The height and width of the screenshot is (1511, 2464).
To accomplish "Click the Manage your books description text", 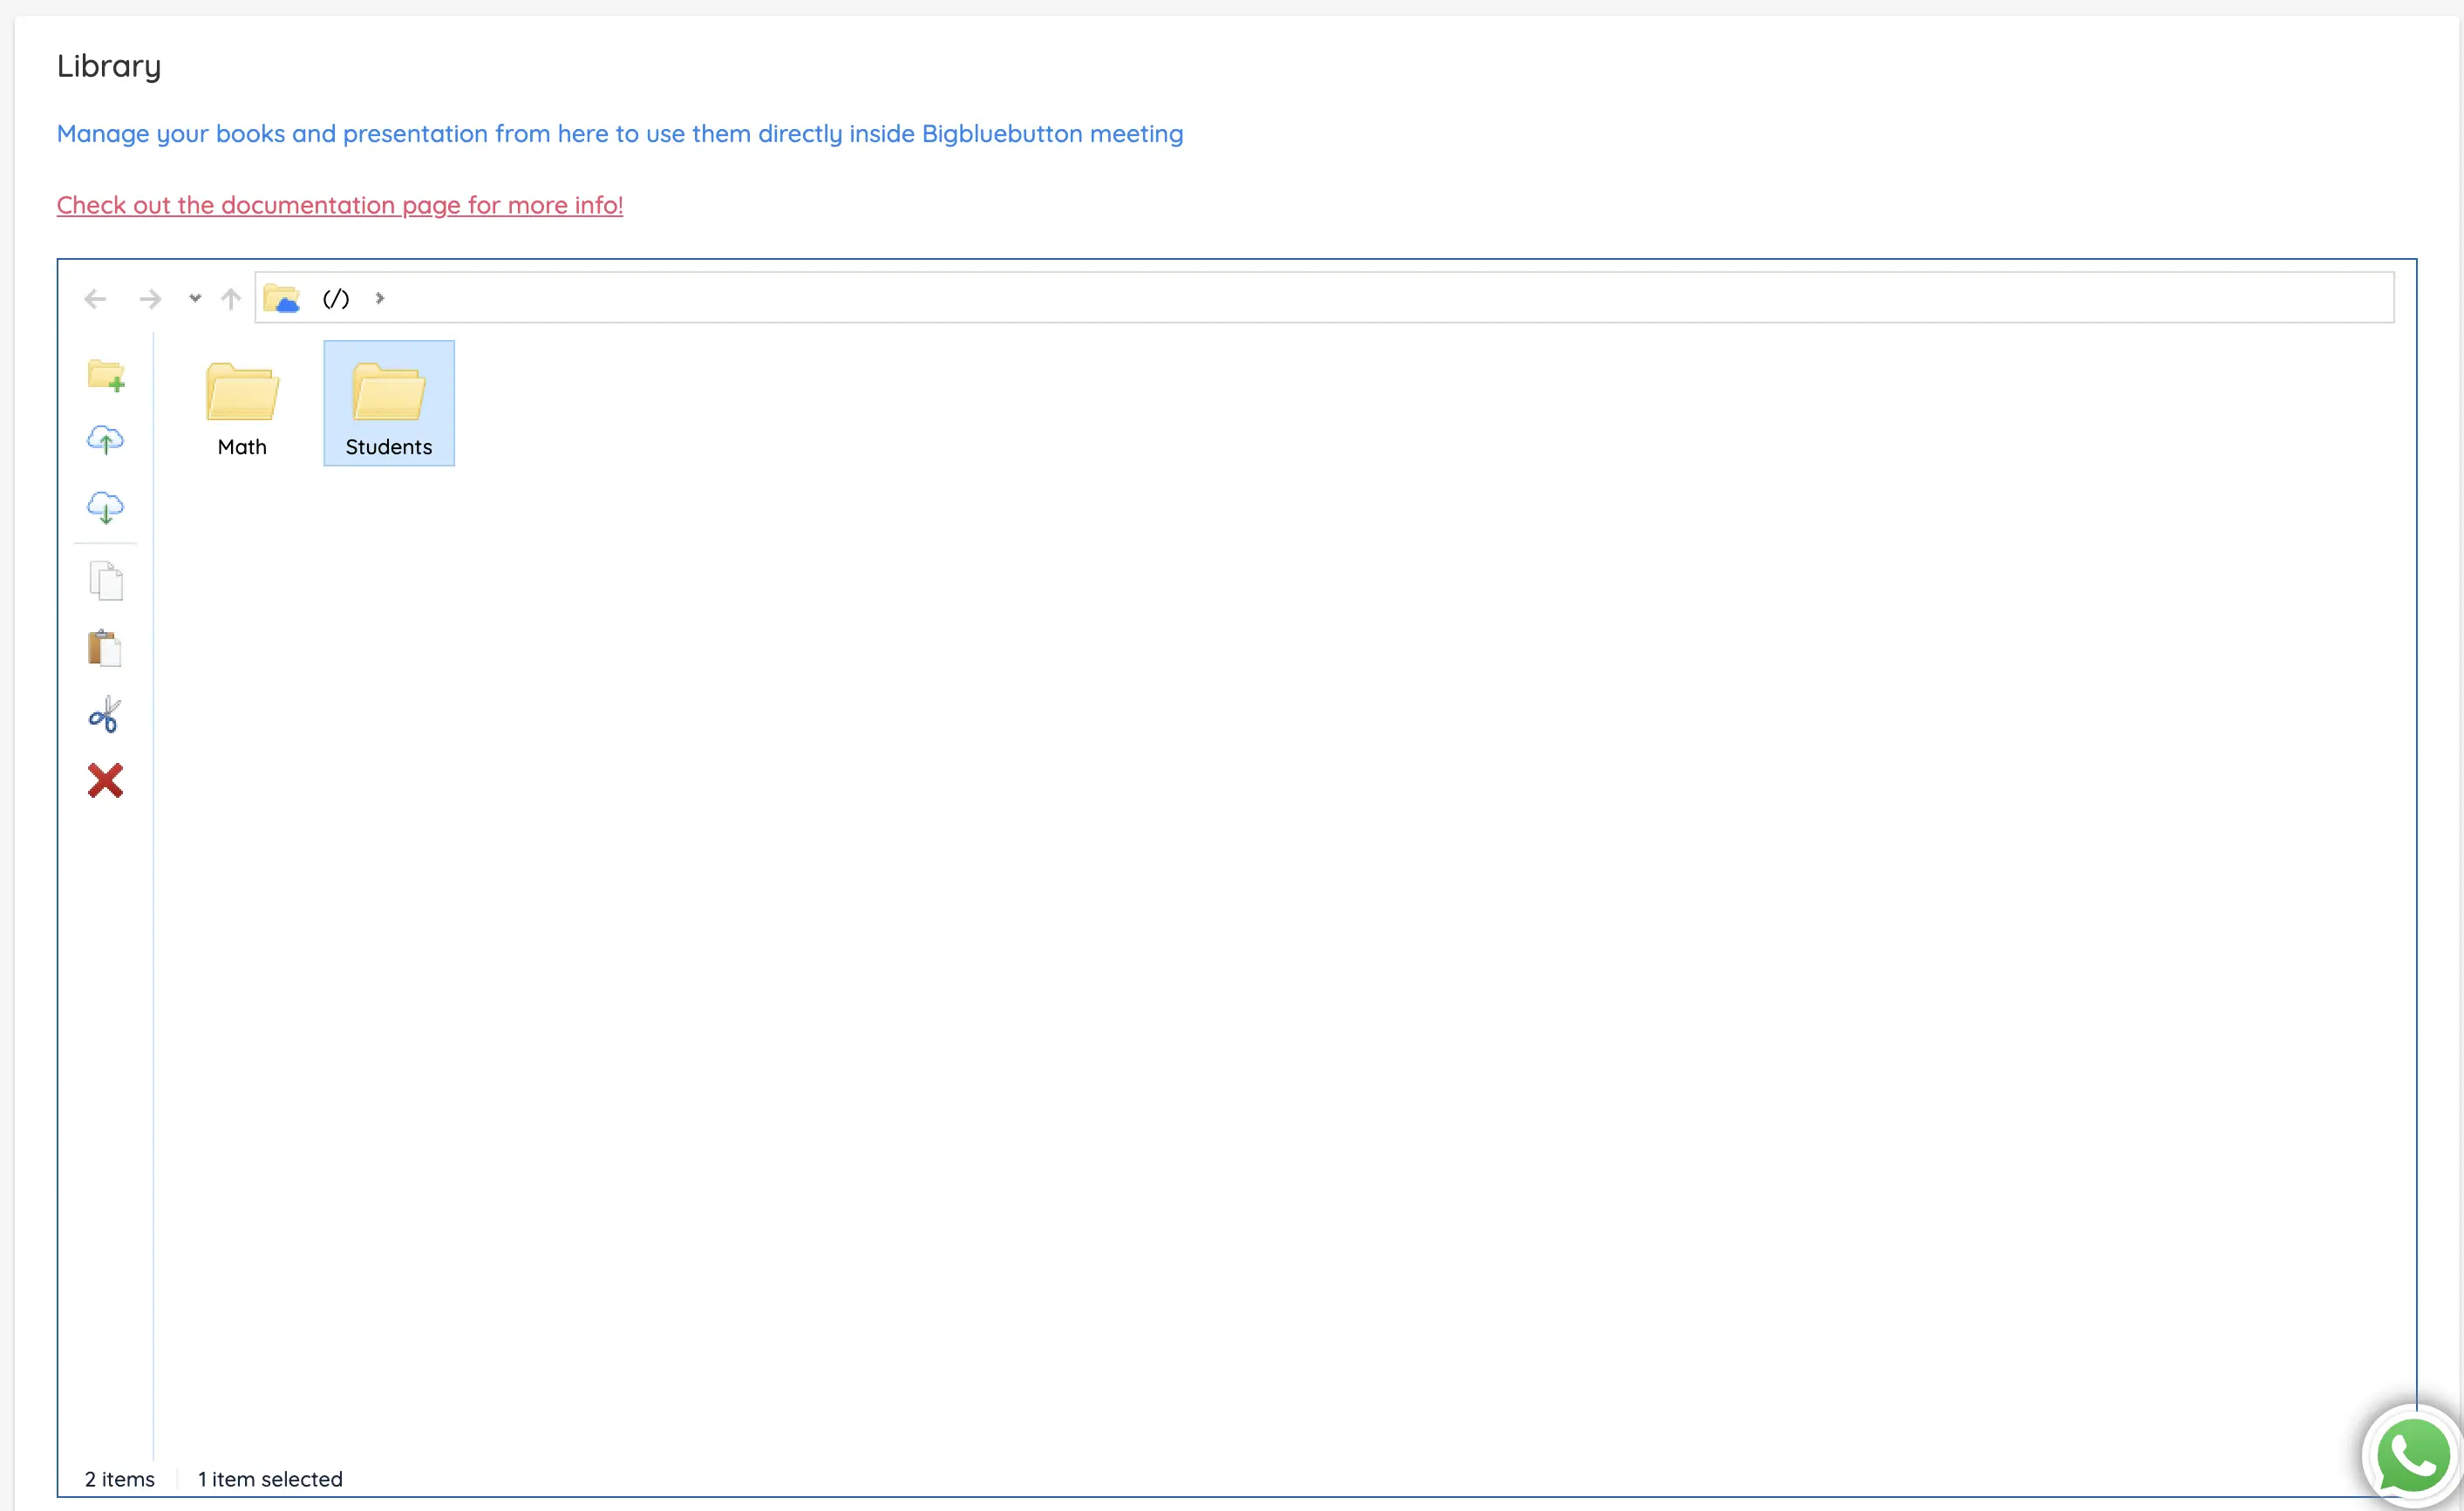I will pyautogui.click(x=620, y=134).
